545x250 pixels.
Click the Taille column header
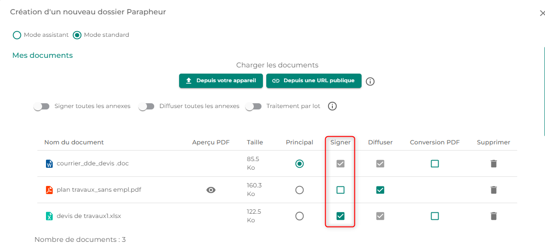pyautogui.click(x=255, y=142)
